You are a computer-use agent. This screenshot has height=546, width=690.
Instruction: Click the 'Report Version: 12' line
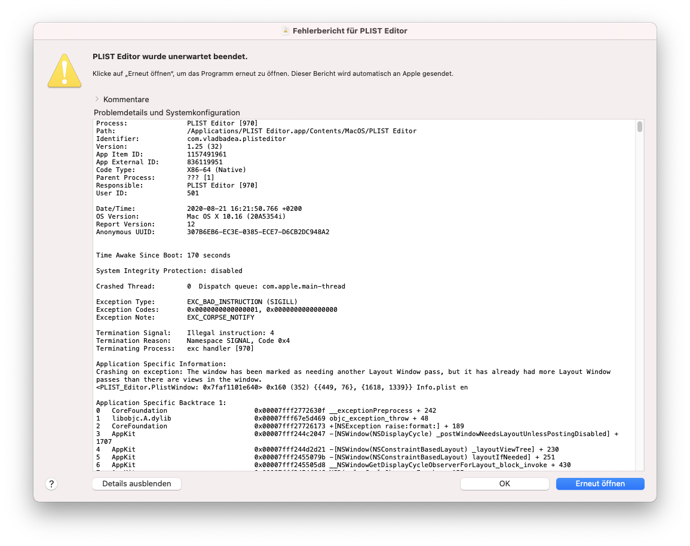[145, 225]
